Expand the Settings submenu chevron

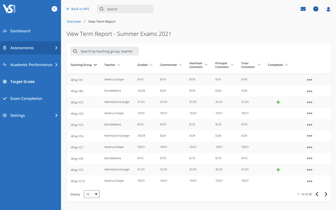(56, 115)
